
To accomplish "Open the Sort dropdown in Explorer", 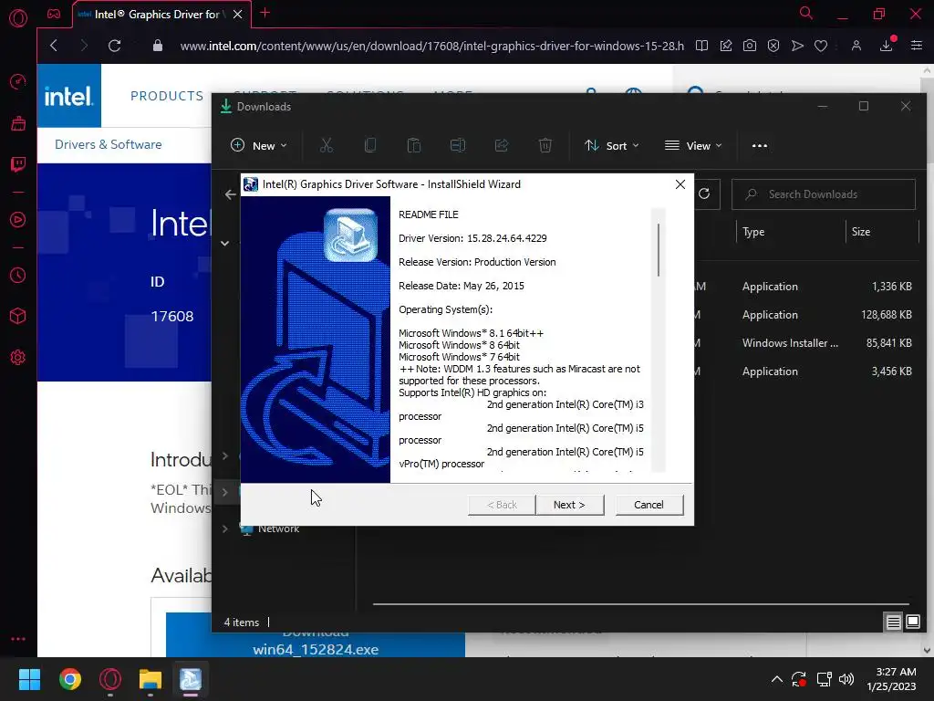I will pyautogui.click(x=612, y=145).
